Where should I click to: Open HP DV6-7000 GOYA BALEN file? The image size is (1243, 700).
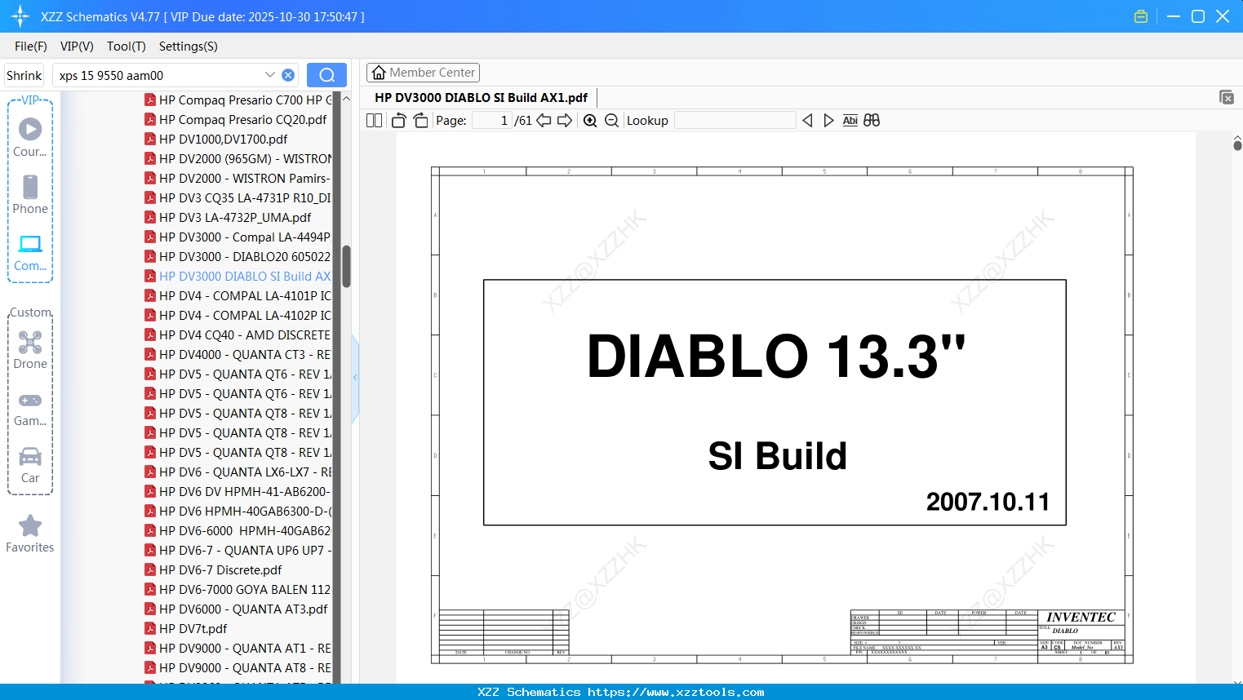point(238,589)
